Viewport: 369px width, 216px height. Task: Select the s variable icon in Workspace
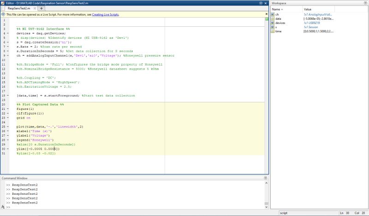tap(273, 27)
